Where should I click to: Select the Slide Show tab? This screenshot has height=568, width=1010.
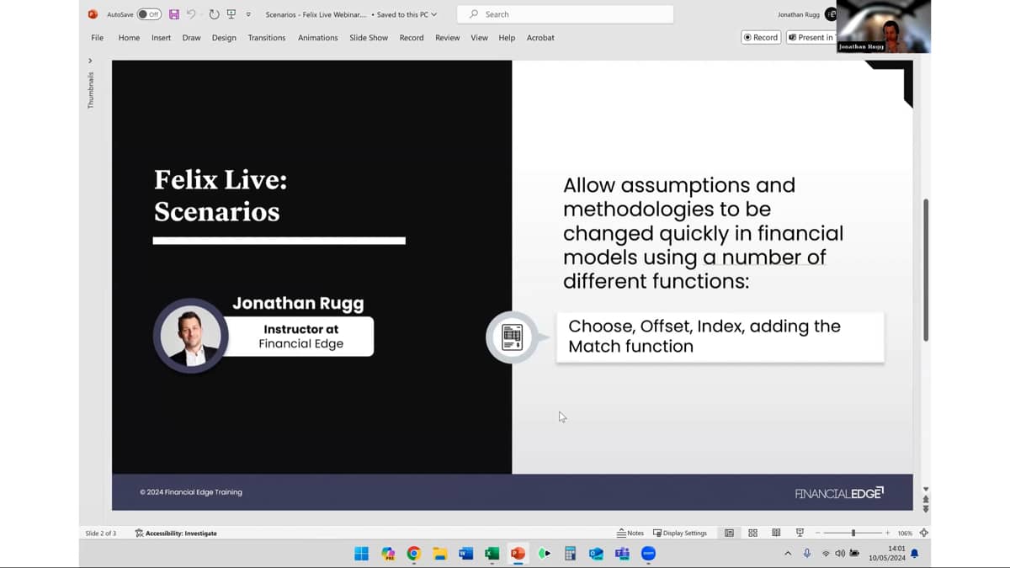pos(369,38)
